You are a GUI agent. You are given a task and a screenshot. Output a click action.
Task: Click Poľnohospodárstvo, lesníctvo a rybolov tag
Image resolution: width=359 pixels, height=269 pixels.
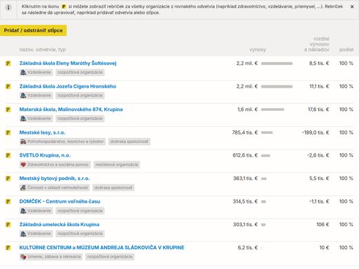62,141
